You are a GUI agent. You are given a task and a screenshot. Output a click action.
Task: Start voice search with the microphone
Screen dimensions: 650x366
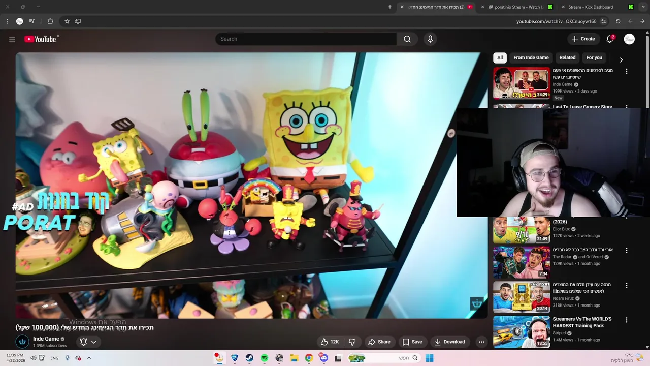430,39
